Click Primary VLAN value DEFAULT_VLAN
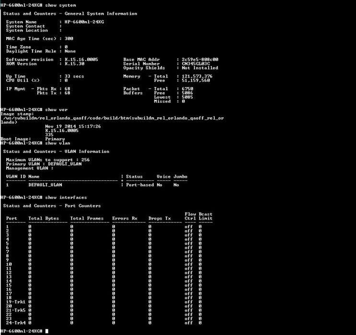 click(x=65, y=164)
